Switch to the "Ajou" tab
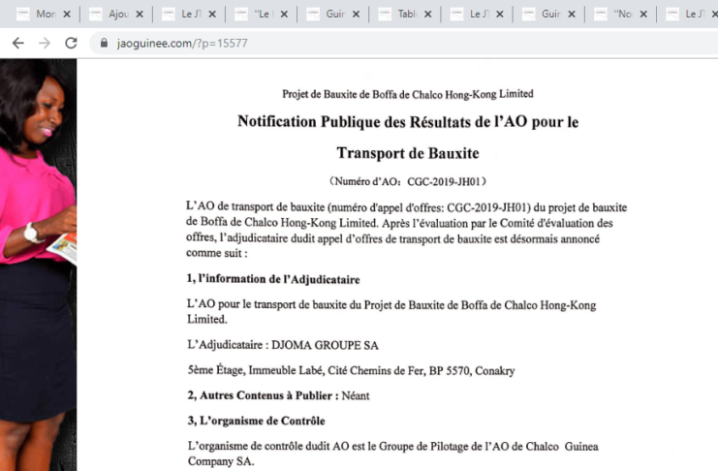Image resolution: width=718 pixels, height=471 pixels. [117, 15]
